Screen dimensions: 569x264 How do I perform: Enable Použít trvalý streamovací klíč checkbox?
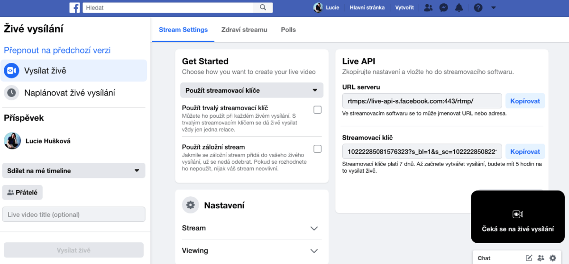(318, 110)
